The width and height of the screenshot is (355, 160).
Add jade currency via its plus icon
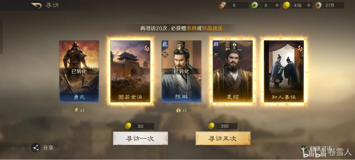[x=277, y=5]
